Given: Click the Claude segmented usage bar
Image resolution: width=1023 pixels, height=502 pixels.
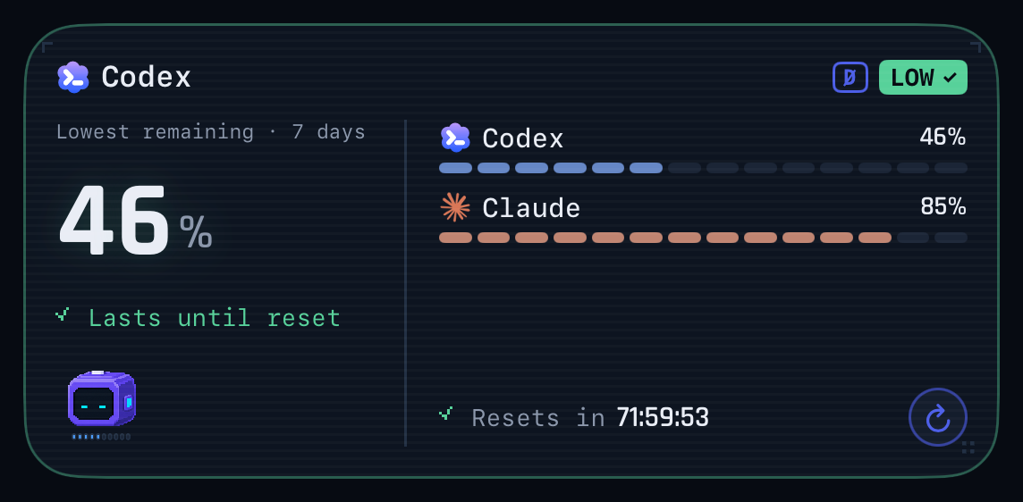Looking at the screenshot, I should click(703, 238).
